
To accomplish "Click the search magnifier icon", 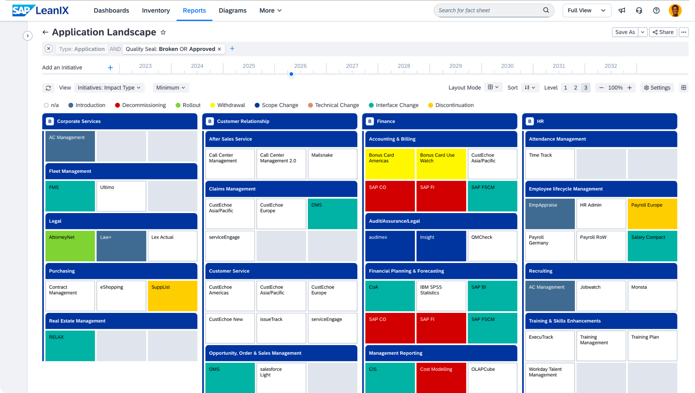I will pyautogui.click(x=546, y=10).
